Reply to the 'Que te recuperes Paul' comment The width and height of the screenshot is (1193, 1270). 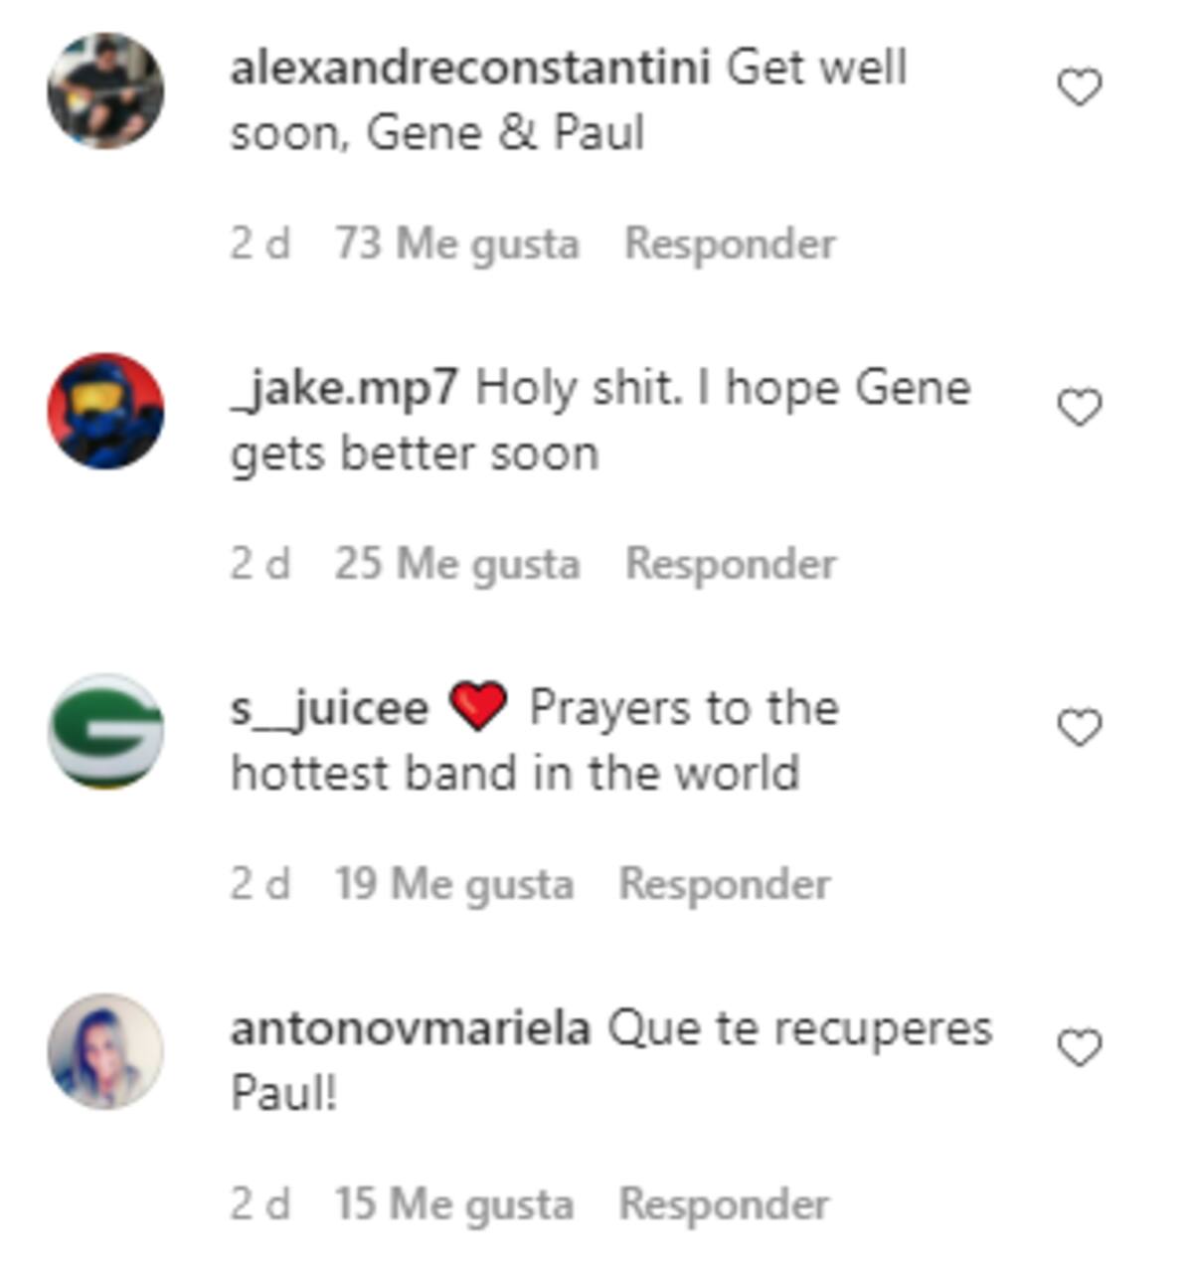click(x=724, y=1204)
